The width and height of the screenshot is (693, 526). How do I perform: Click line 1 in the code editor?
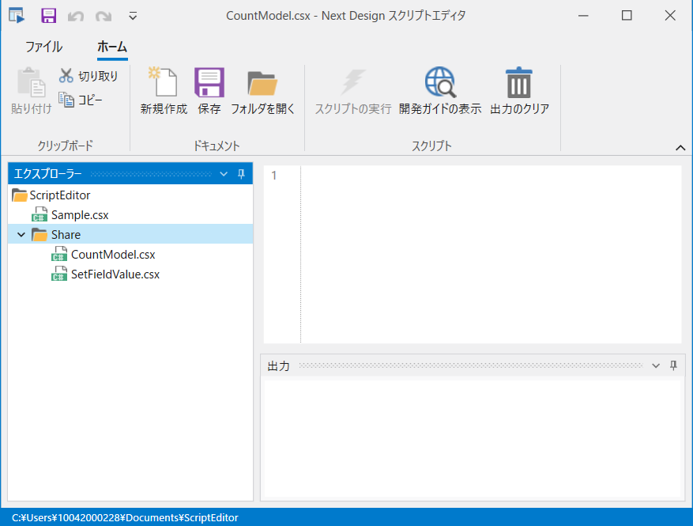(491, 176)
